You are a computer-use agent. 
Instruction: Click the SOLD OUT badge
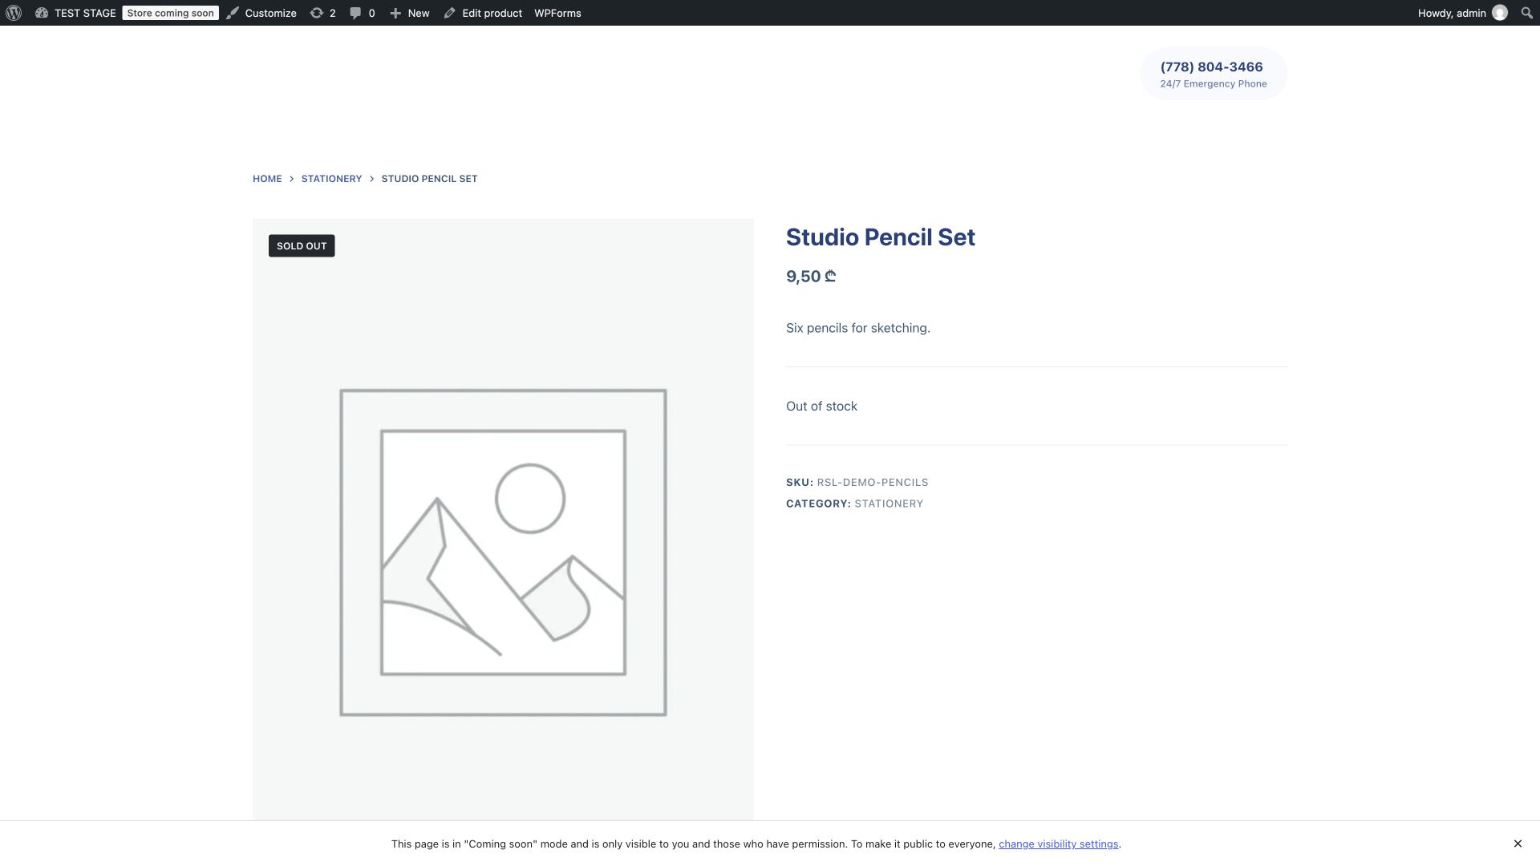pyautogui.click(x=302, y=246)
